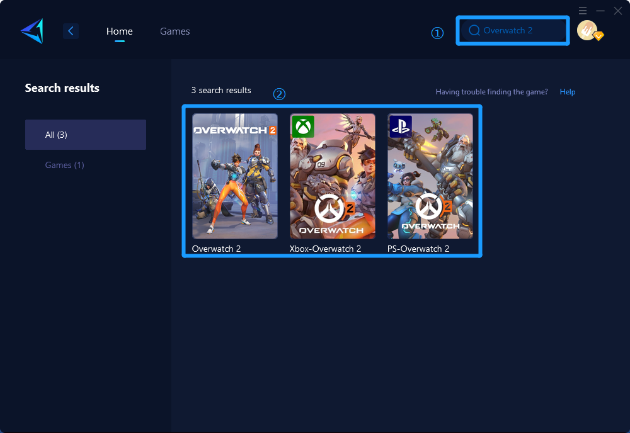Click the "3 search results" text
Viewport: 630px width, 433px height.
coord(221,90)
